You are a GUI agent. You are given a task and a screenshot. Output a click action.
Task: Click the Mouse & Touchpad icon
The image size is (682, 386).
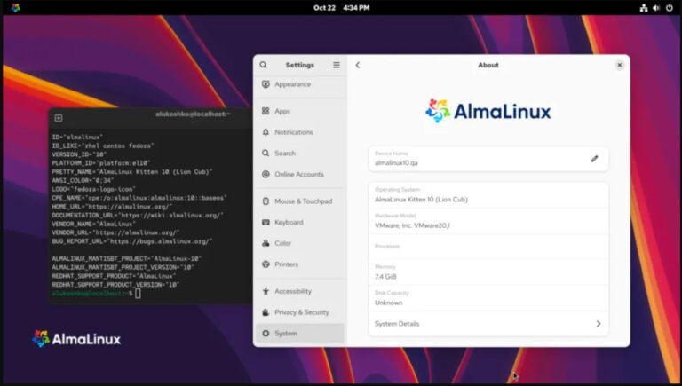[266, 201]
